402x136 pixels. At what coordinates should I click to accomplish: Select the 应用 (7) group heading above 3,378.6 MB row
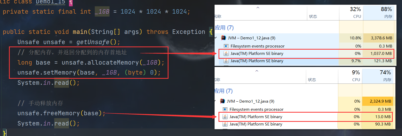point(224,28)
